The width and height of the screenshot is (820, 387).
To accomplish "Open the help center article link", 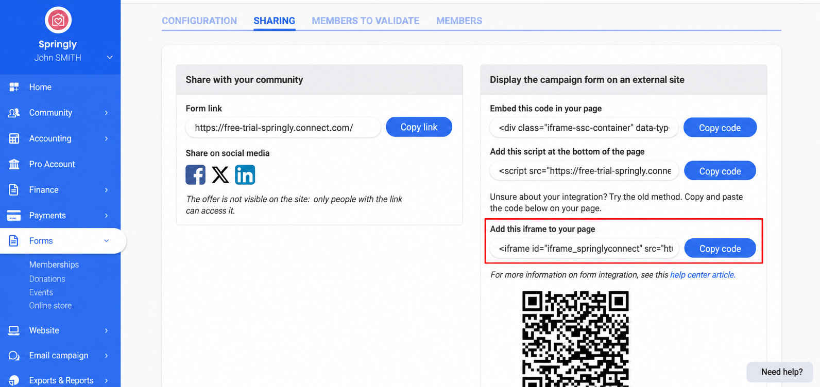I will (x=703, y=275).
